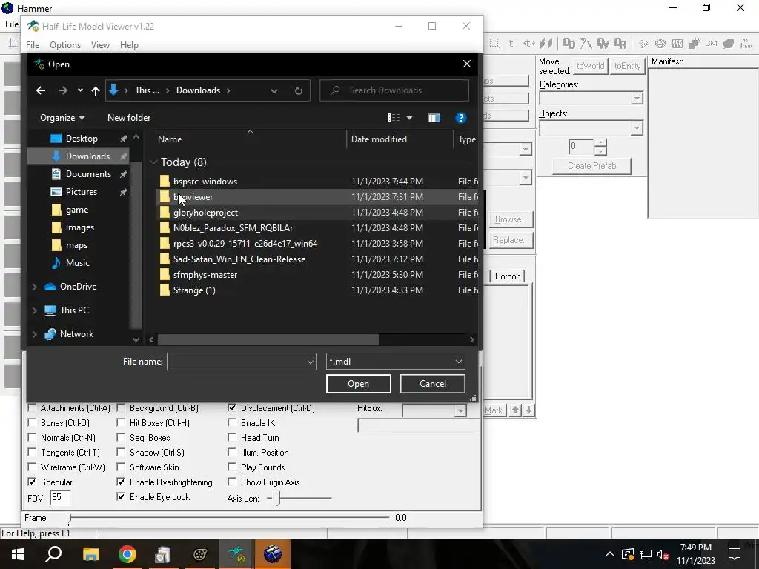Toggle Hammer's texture lock 'tl' icon
This screenshot has height=569, width=759.
pyautogui.click(x=511, y=44)
